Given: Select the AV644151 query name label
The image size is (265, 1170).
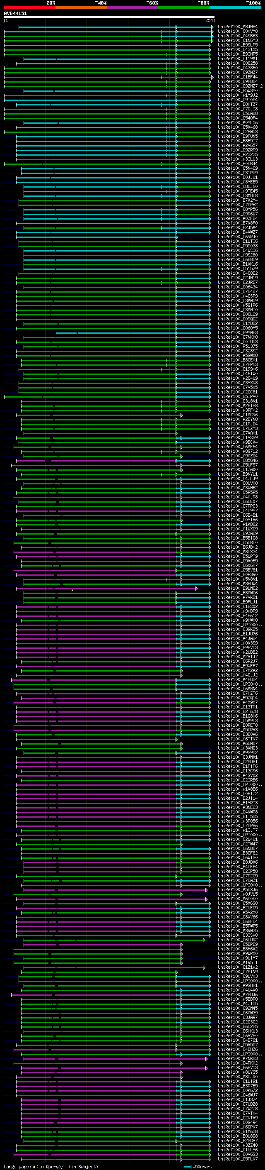Looking at the screenshot, I should tap(15, 14).
